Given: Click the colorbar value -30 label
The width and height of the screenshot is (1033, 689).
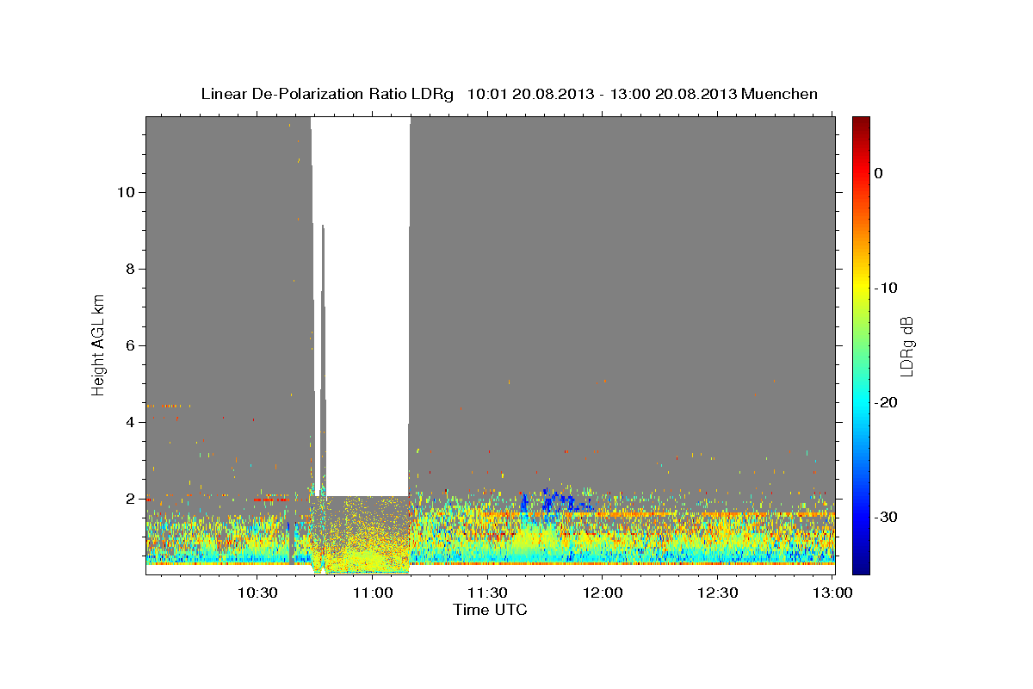Looking at the screenshot, I should [887, 517].
